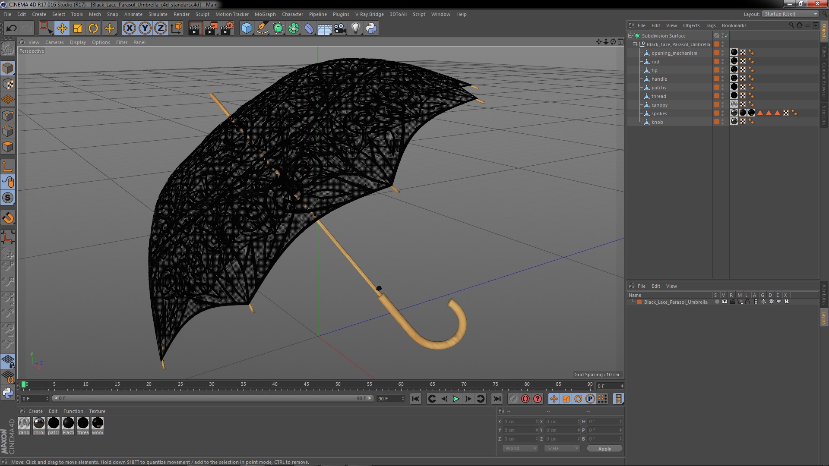Toggle Z axis lock
This screenshot has height=466, width=829.
click(161, 28)
